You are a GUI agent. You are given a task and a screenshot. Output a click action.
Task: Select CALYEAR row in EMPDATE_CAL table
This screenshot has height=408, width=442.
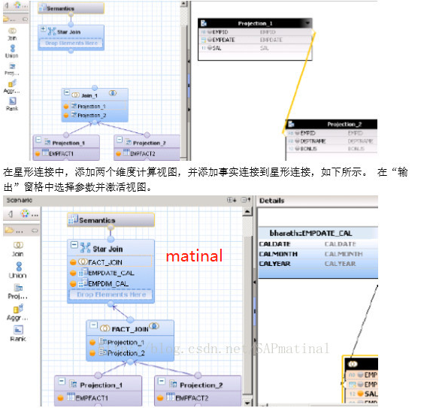318,264
